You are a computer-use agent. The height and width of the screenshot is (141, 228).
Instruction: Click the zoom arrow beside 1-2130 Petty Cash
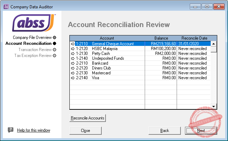click(x=73, y=53)
